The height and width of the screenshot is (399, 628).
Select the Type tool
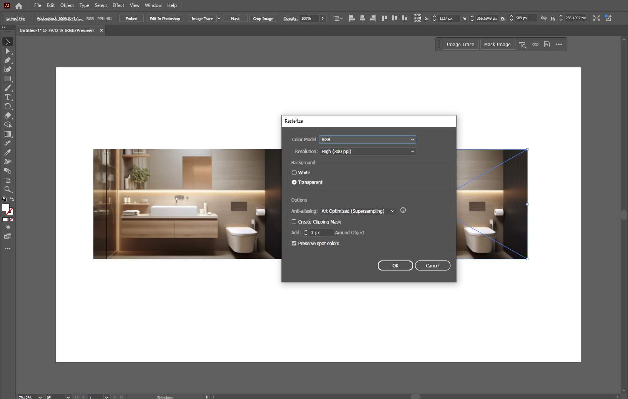point(8,97)
